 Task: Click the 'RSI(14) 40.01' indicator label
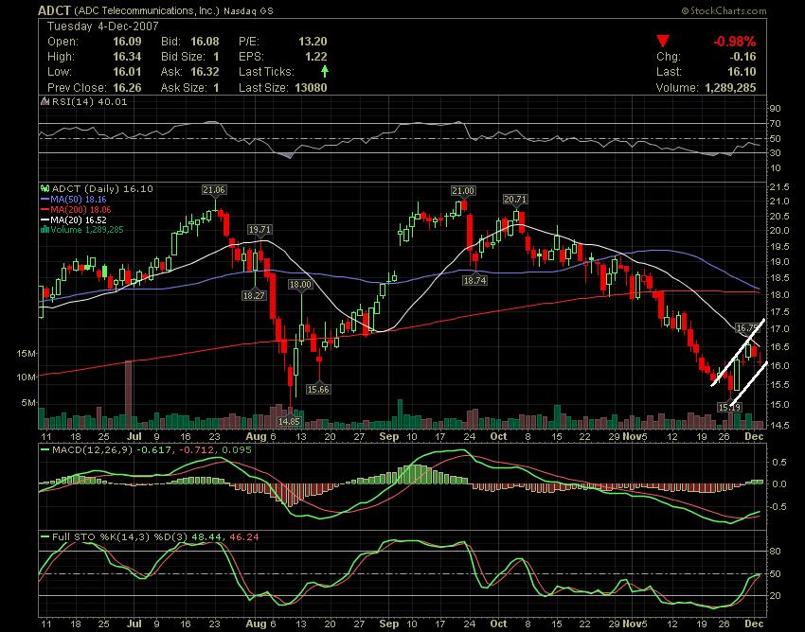(89, 101)
